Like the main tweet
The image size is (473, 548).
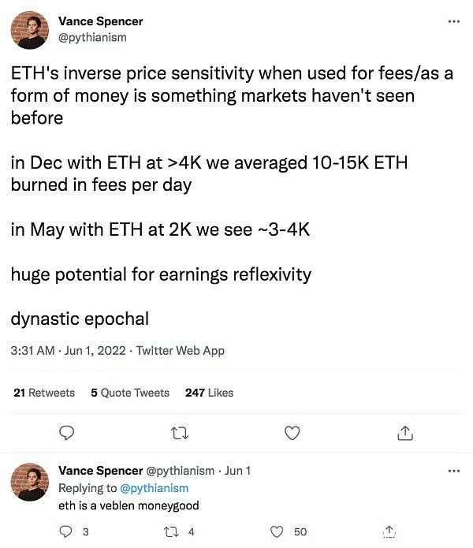click(x=292, y=432)
